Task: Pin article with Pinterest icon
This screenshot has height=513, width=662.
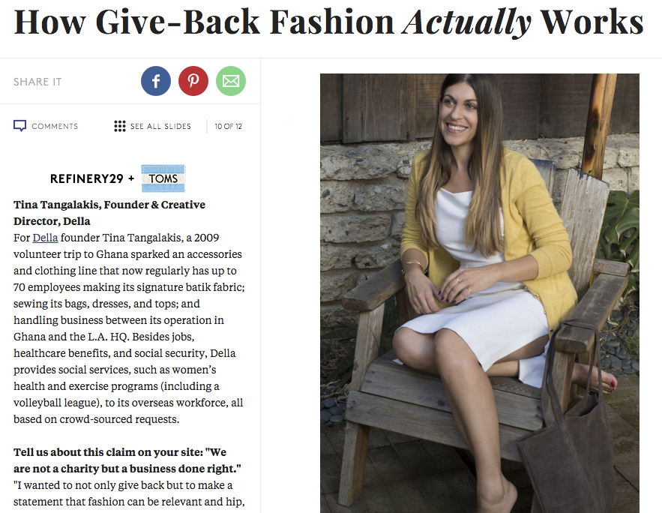Action: [193, 81]
